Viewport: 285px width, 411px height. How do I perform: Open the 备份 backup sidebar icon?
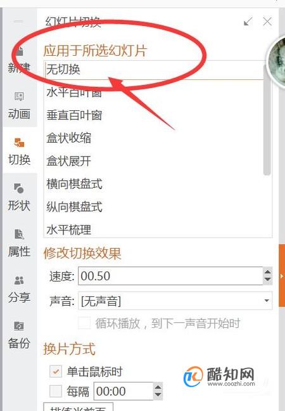[19, 335]
